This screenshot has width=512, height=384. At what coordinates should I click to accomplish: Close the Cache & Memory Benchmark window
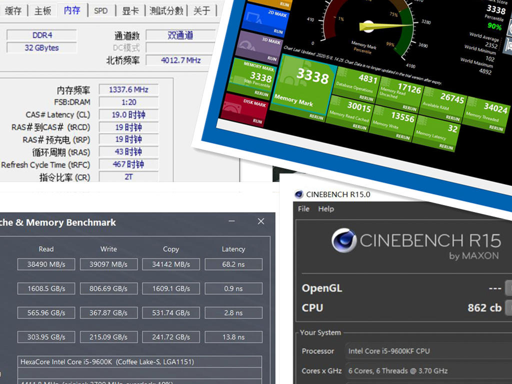261,221
